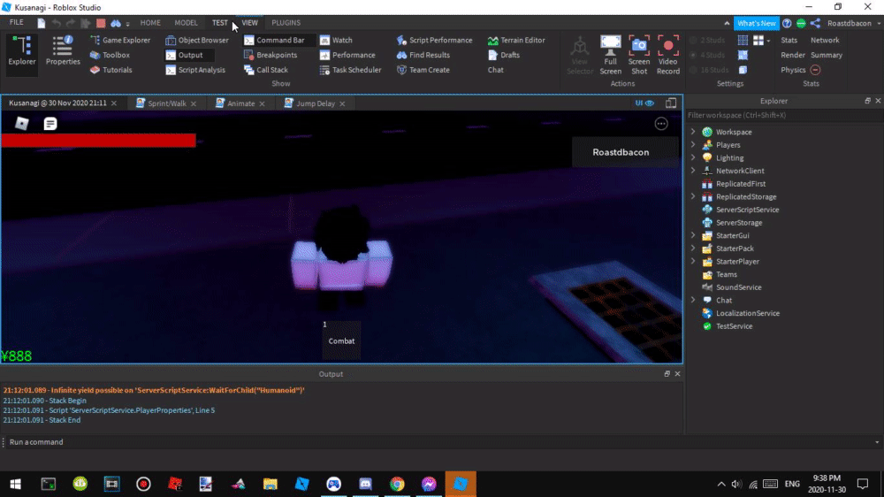The height and width of the screenshot is (497, 884).
Task: Click the Run a command input bar
Action: point(439,441)
